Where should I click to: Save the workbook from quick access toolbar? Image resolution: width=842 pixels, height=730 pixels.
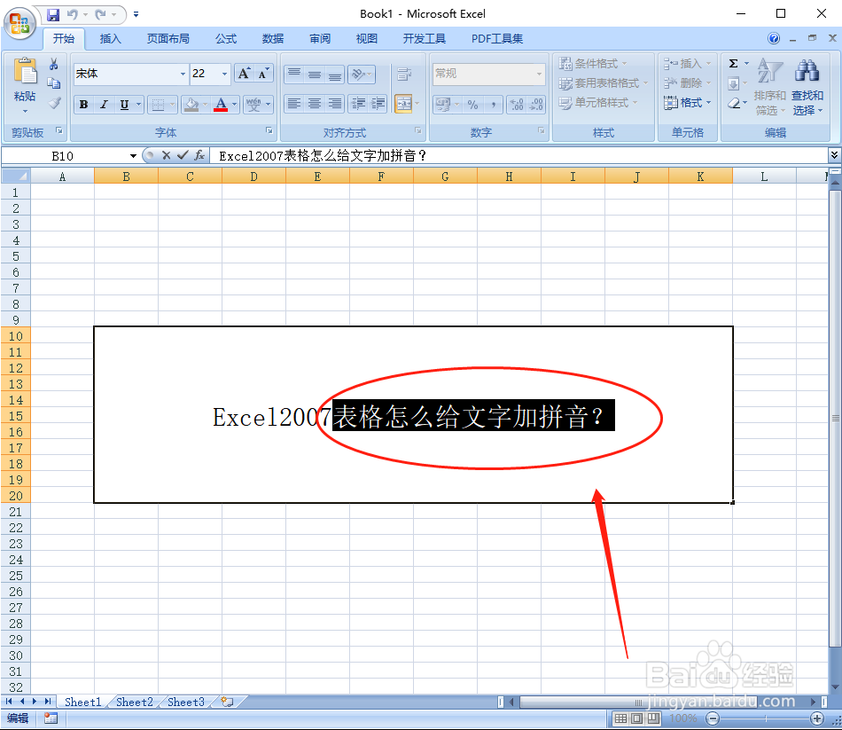point(53,14)
